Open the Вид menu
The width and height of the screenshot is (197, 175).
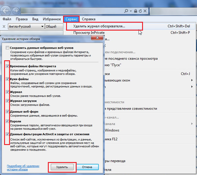[x=35, y=19]
